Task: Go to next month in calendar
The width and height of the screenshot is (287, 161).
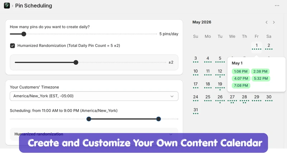Action: (274, 22)
